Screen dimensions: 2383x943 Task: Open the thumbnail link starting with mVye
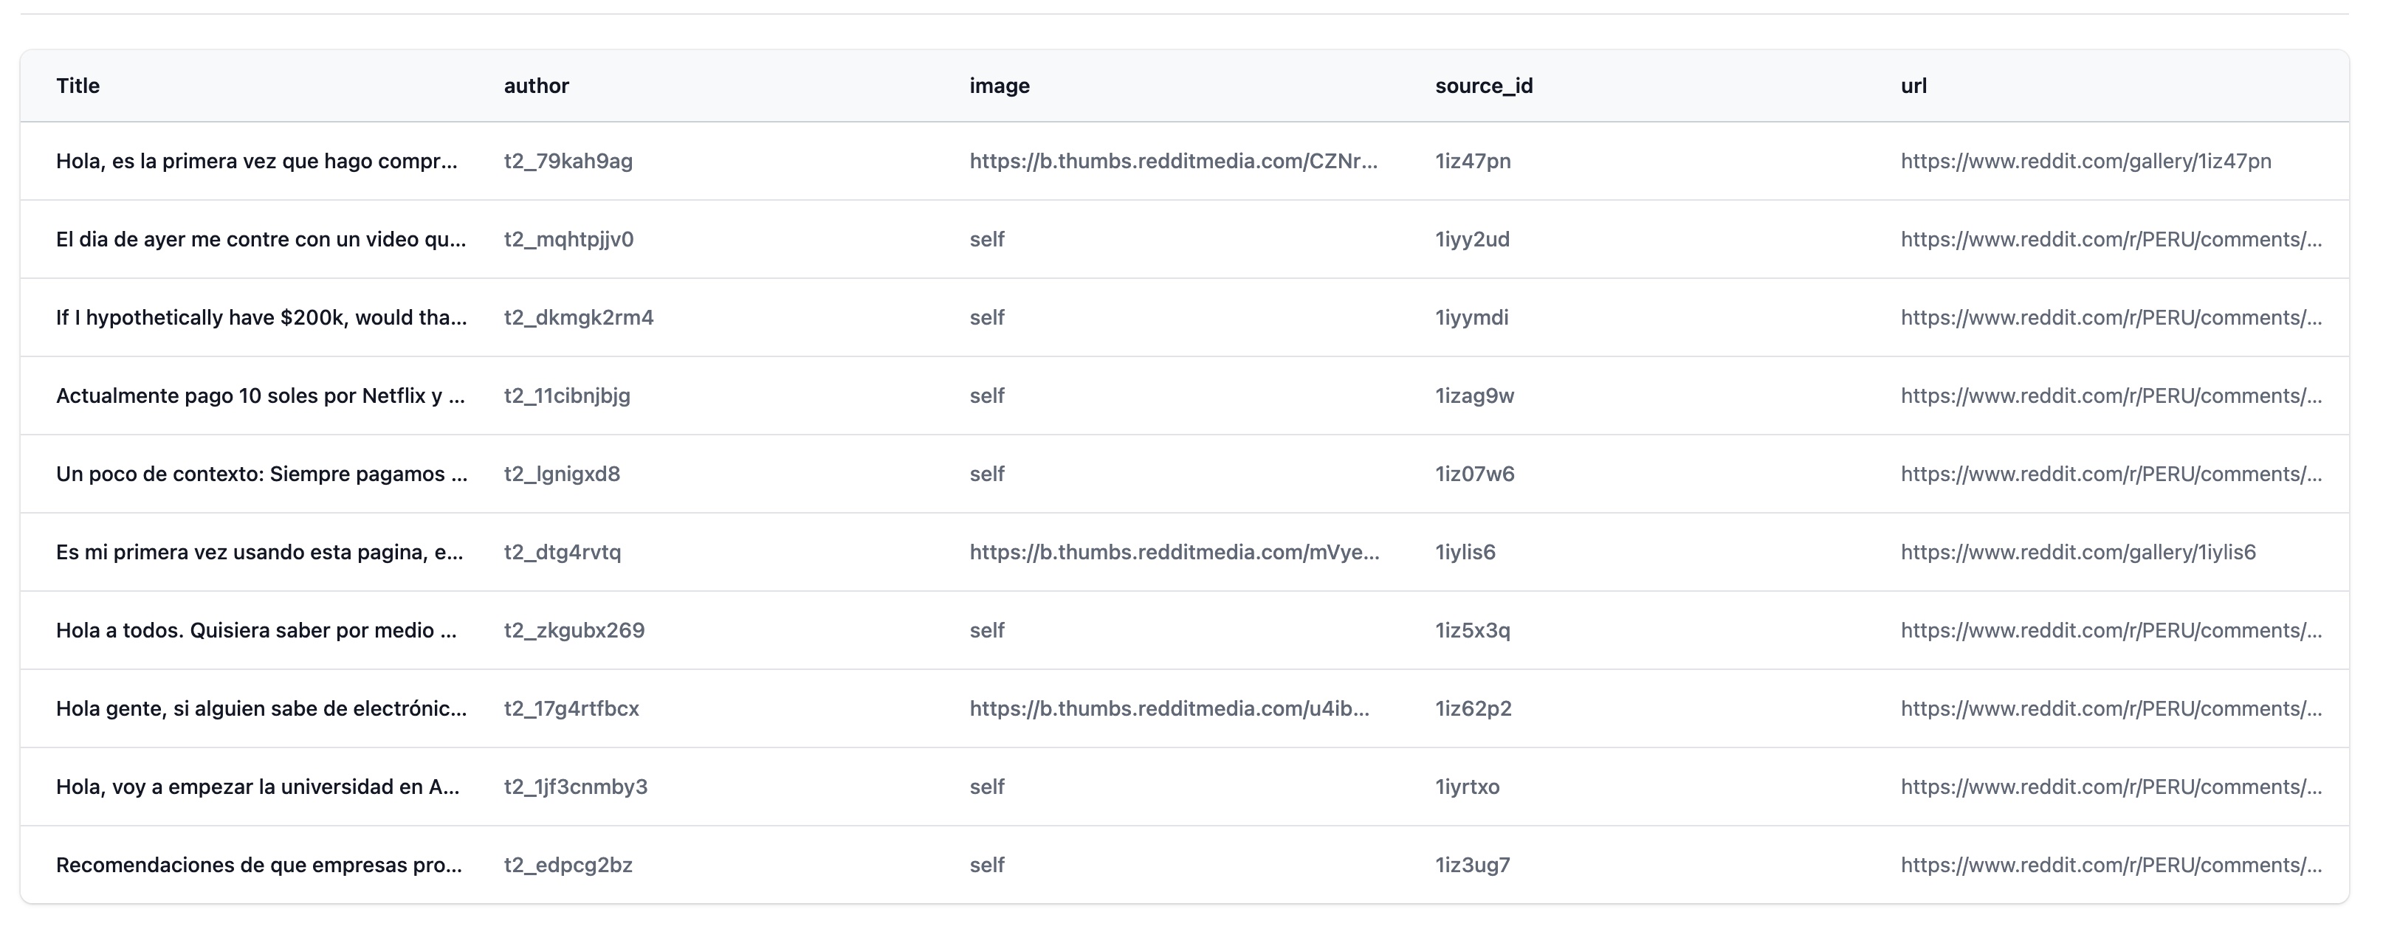[x=1173, y=552]
